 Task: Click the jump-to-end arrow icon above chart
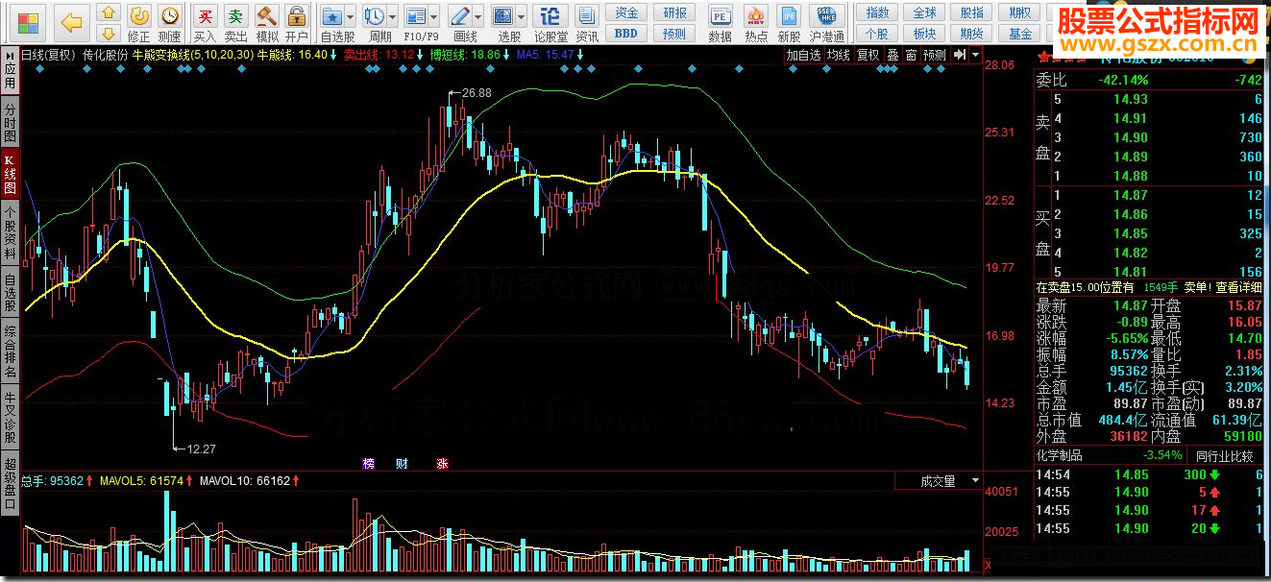coord(959,55)
